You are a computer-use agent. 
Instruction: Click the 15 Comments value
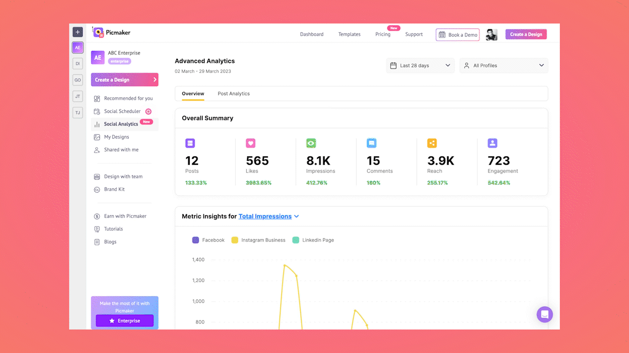pos(373,161)
